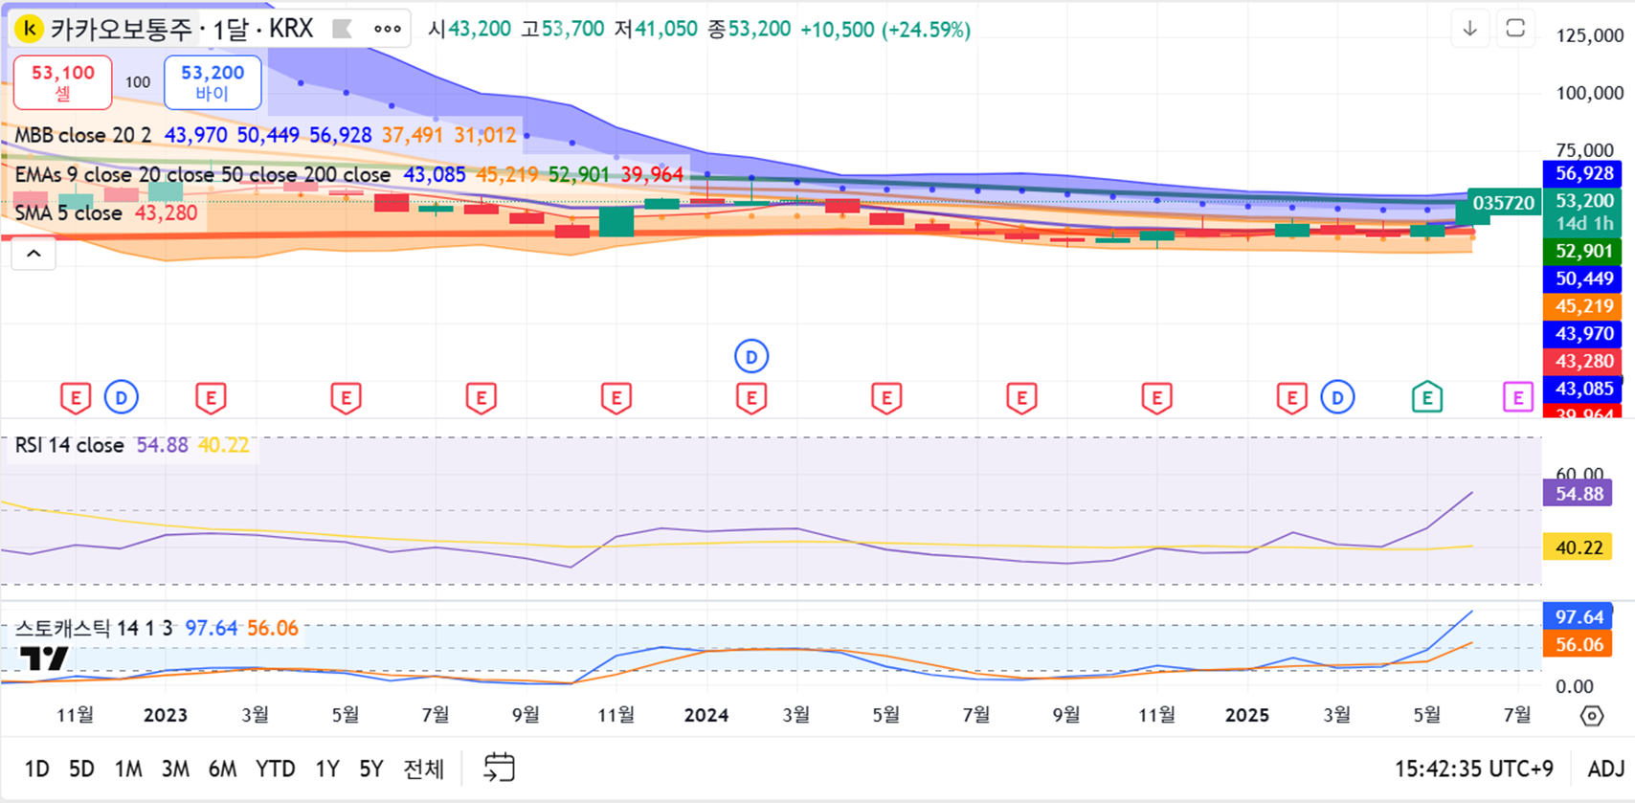The height and width of the screenshot is (803, 1635).
Task: Click the earnings E marker near August 2023
Action: click(481, 397)
